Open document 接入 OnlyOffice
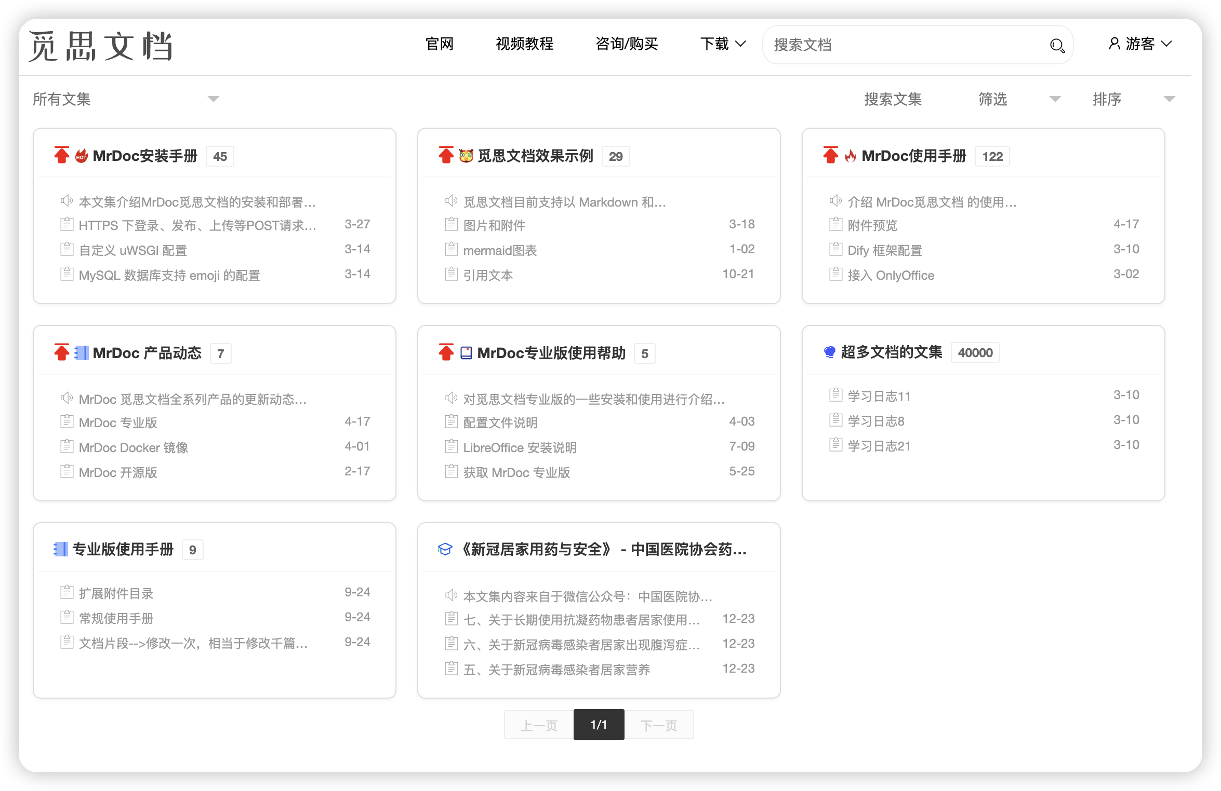 pos(891,275)
